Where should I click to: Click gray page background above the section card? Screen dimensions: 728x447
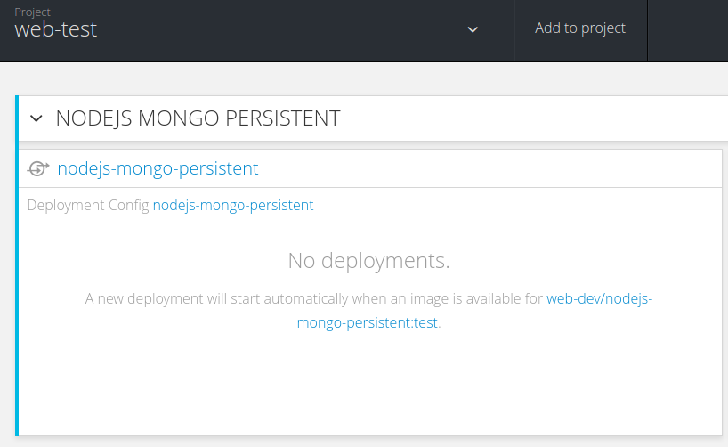pos(356,78)
